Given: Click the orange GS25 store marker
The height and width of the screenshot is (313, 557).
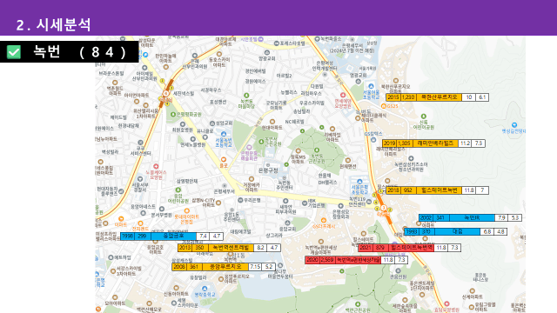Looking at the screenshot, I should (384, 106).
